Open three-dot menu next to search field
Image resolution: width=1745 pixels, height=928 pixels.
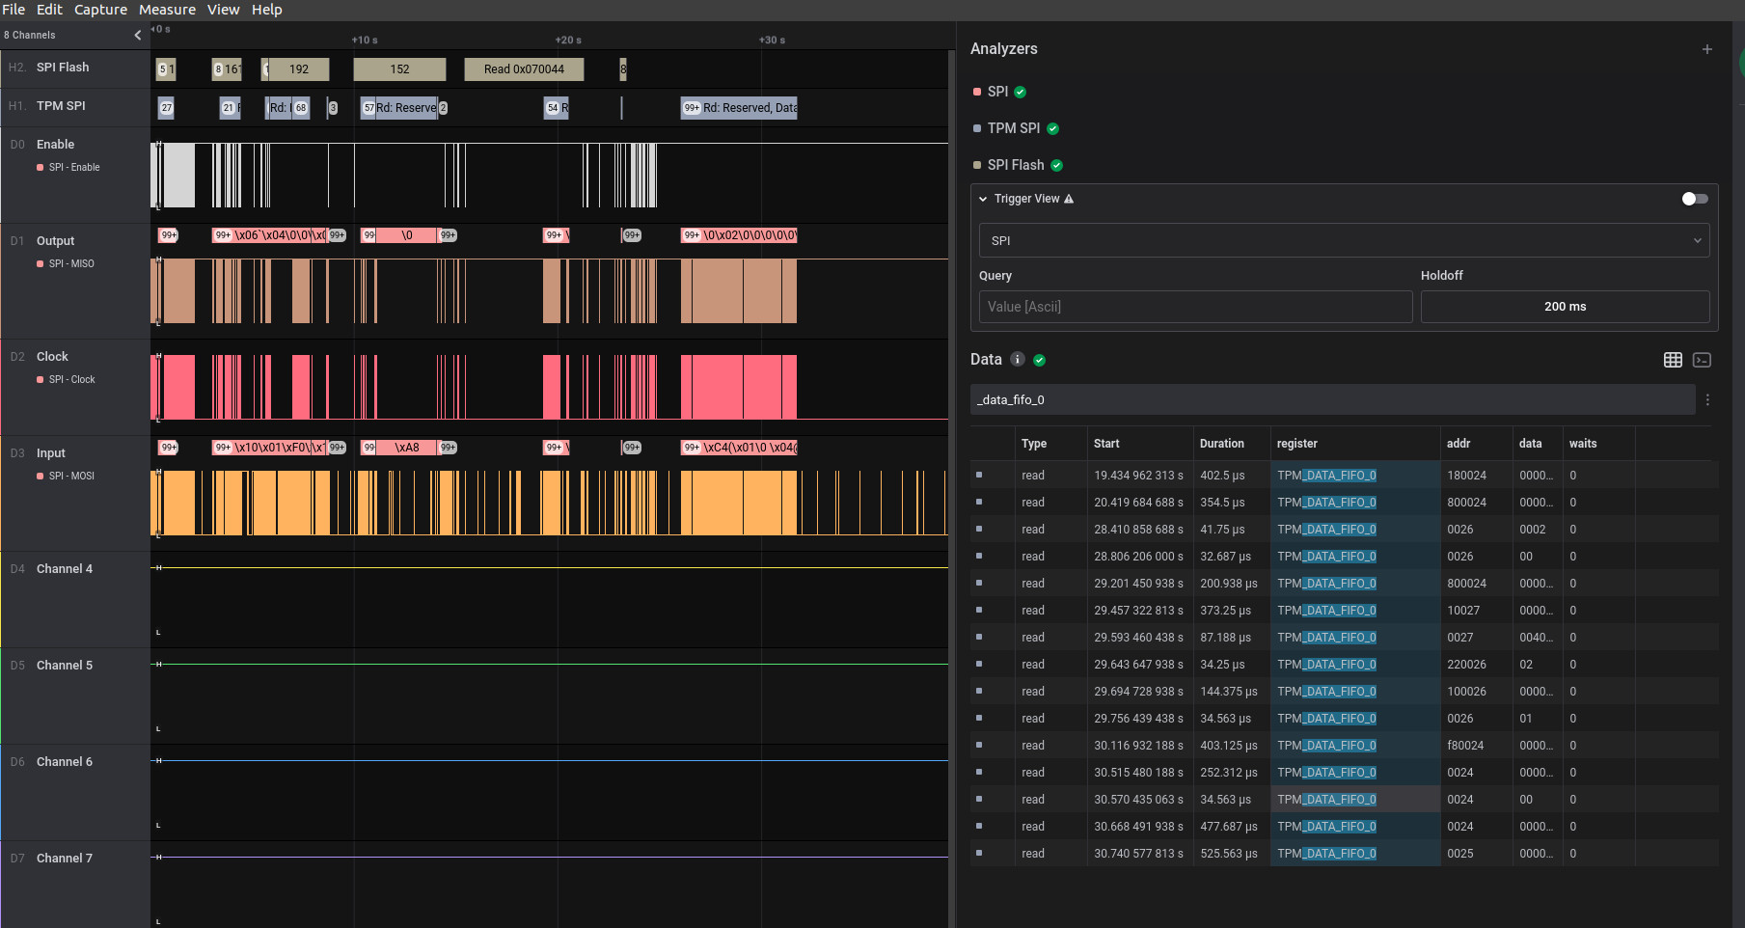1707,399
